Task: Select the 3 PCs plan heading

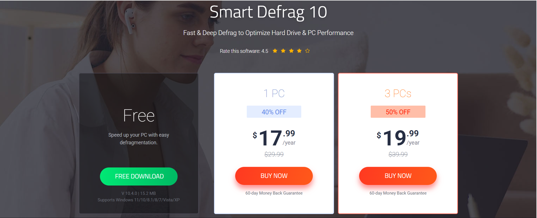Action: [x=398, y=93]
